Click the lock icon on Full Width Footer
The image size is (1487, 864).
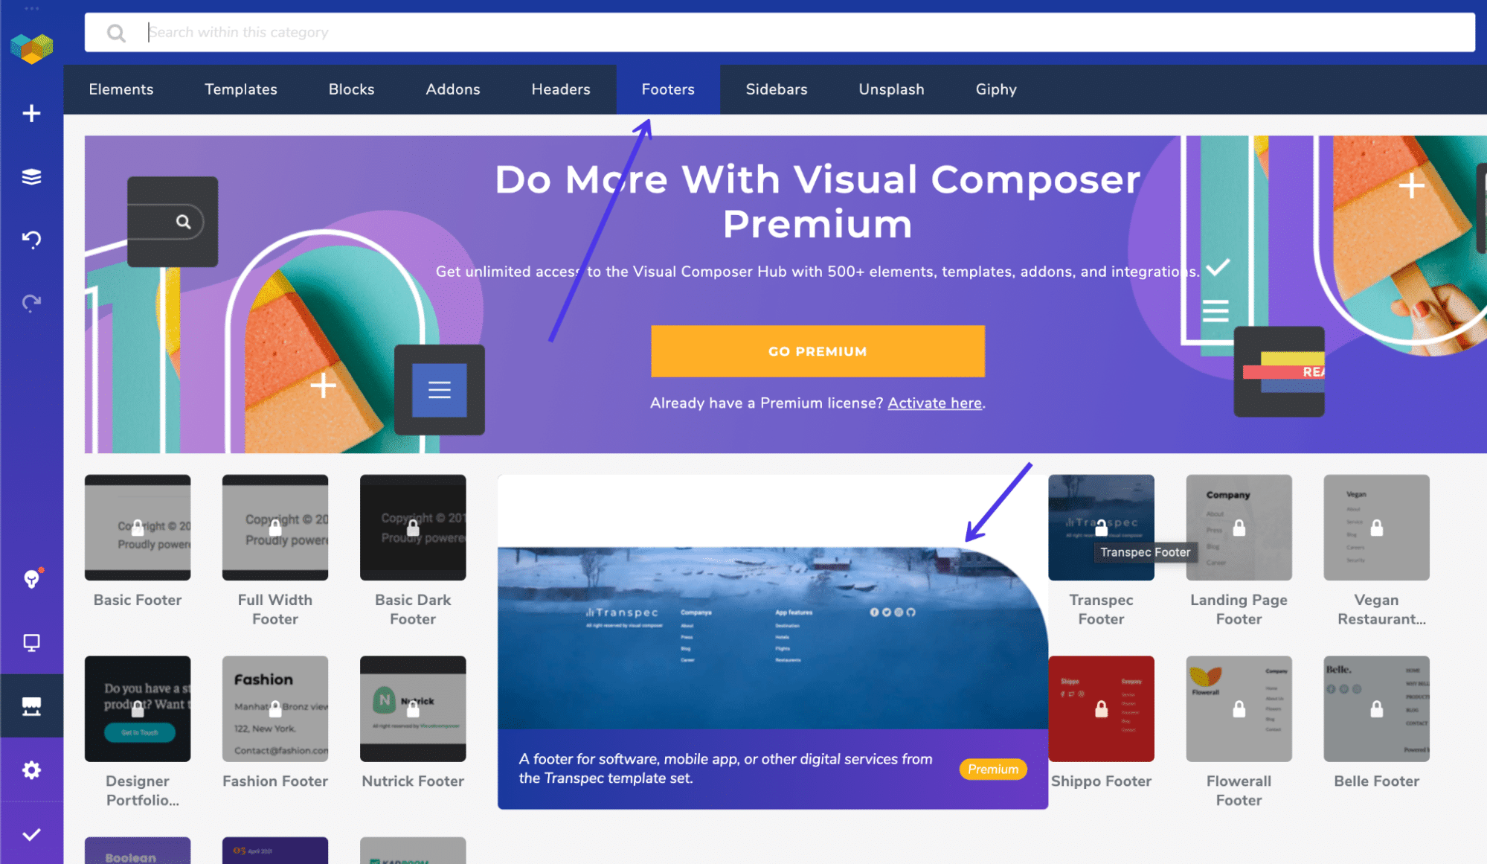pos(275,528)
